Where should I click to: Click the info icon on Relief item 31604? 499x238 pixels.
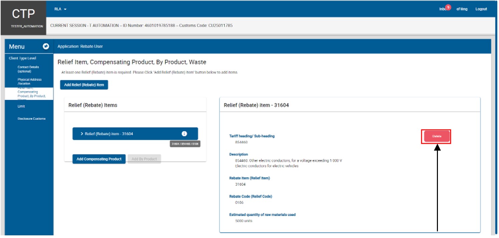184,133
